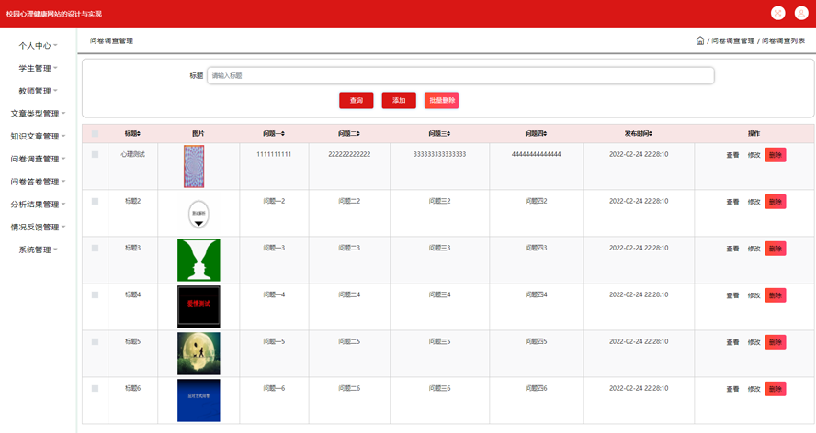Click the fullscreen toggle icon in header
This screenshot has width=816, height=433.
point(778,13)
